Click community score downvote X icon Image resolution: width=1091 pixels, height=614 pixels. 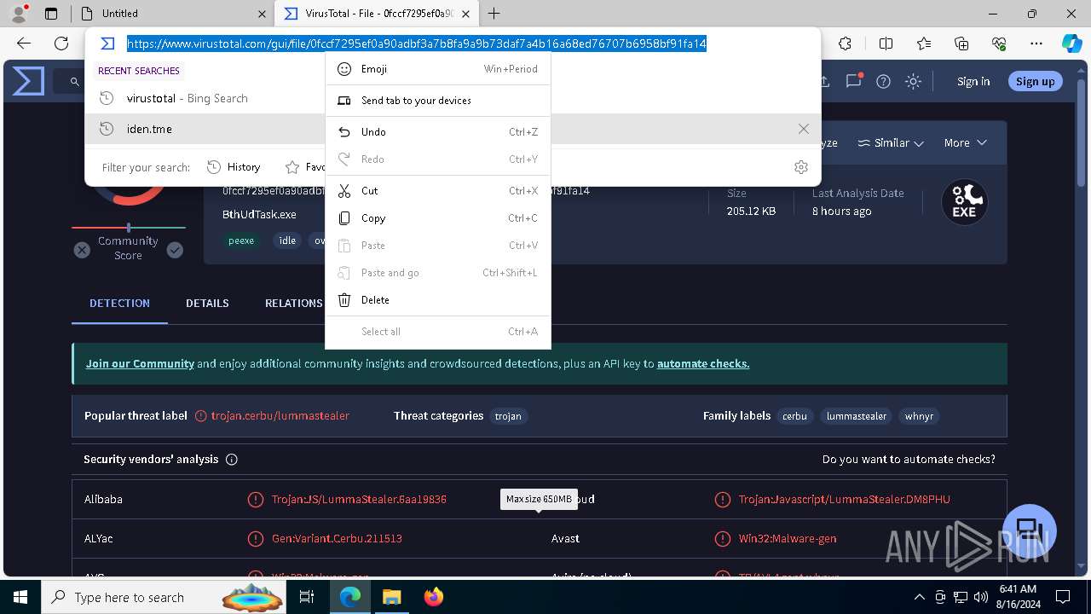tap(82, 250)
